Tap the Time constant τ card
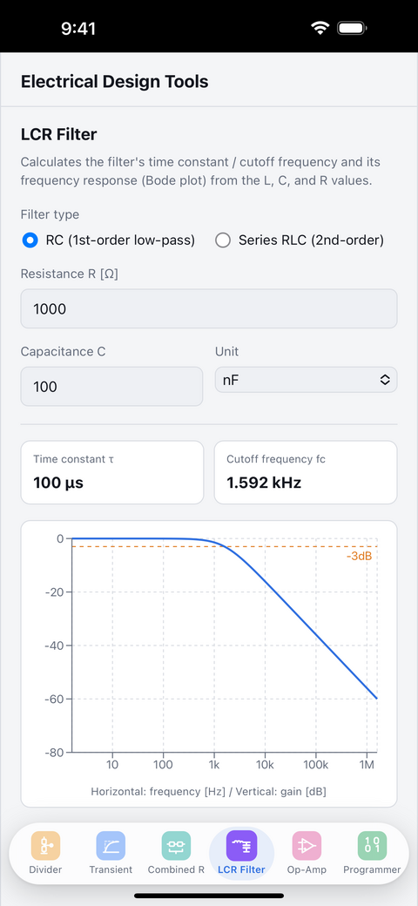The width and height of the screenshot is (418, 906). [112, 473]
